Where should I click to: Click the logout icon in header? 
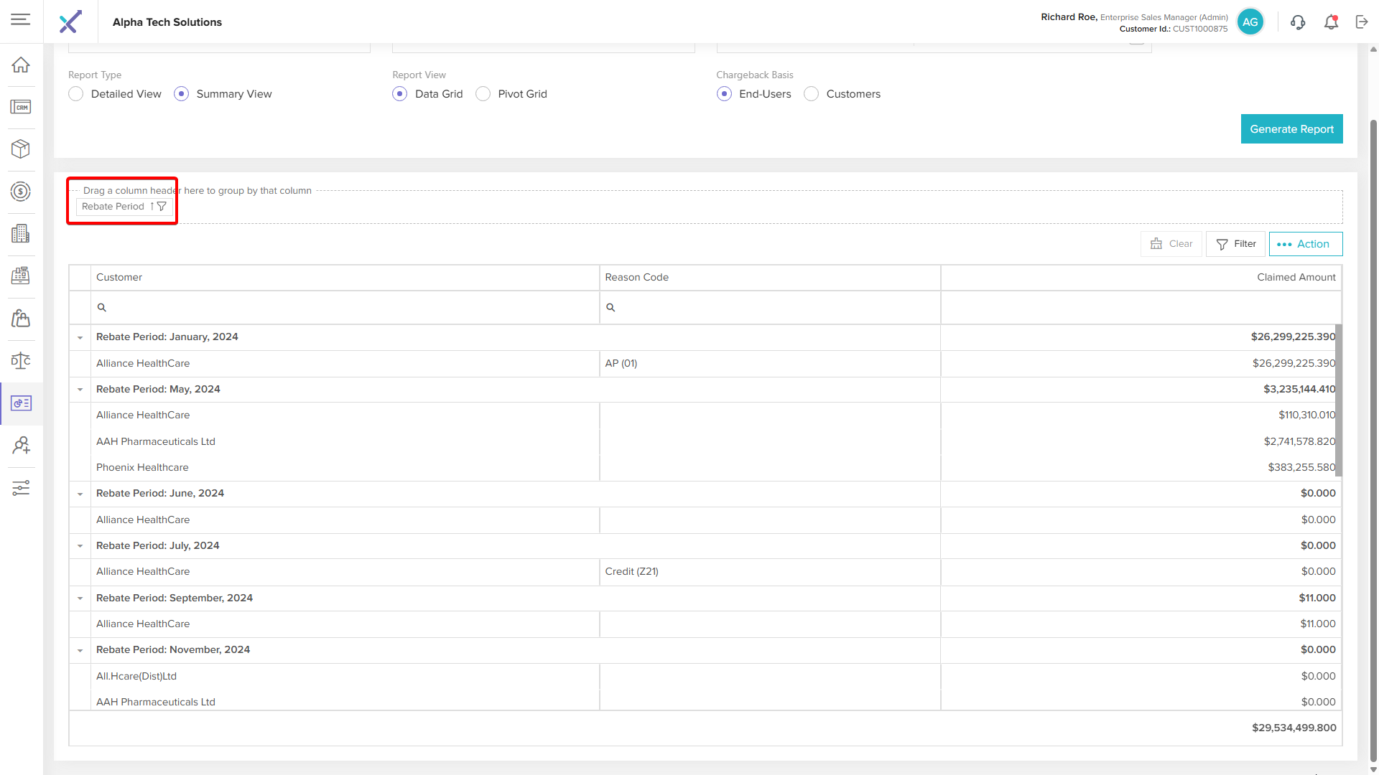pos(1362,22)
